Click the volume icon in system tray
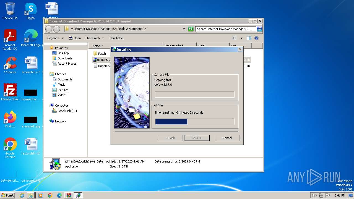 pyautogui.click(x=314, y=195)
